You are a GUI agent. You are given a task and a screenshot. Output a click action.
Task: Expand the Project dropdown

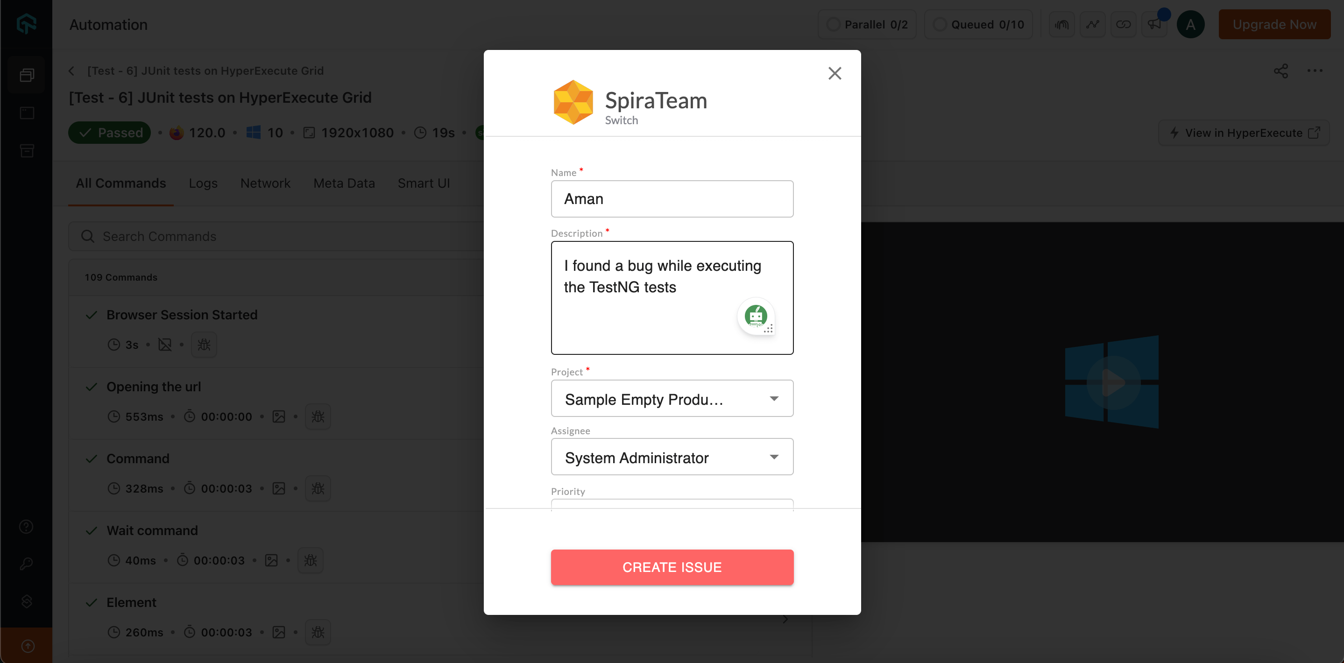pyautogui.click(x=672, y=399)
